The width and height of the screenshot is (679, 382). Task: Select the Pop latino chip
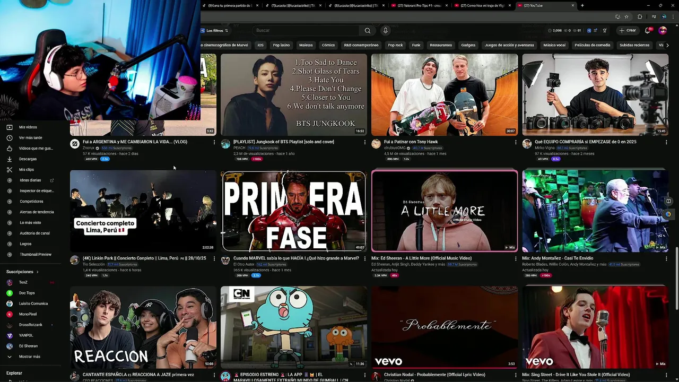(281, 45)
